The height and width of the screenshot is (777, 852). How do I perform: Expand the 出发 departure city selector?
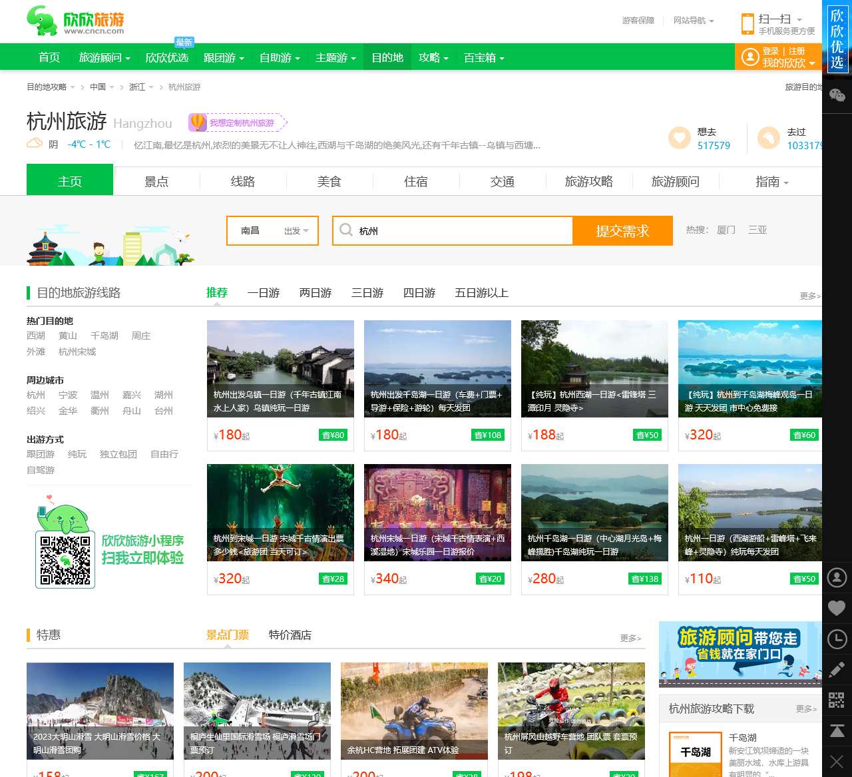294,230
